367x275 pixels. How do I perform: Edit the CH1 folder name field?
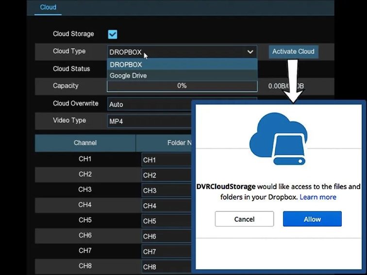(167, 160)
